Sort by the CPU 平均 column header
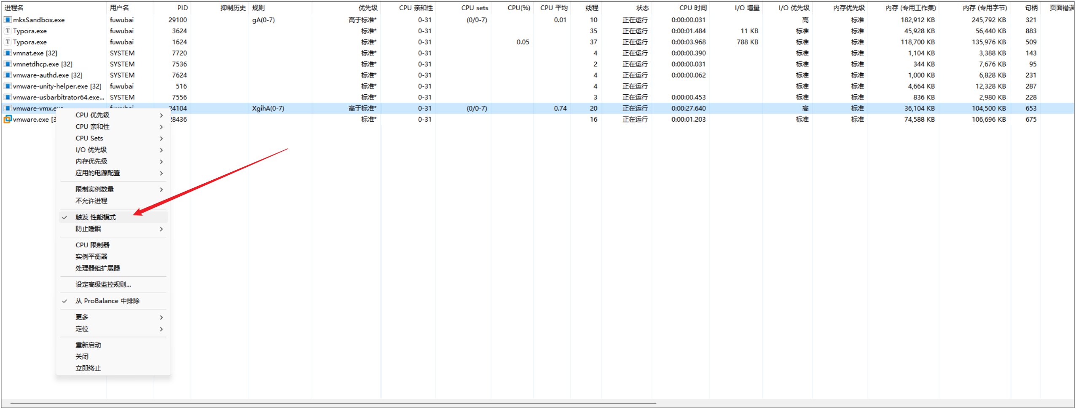 (x=552, y=8)
